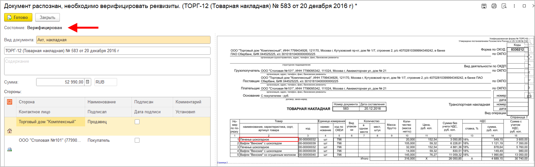Print using the printer icon in title bar
Viewport: 535px width, 167px height.
click(494, 6)
